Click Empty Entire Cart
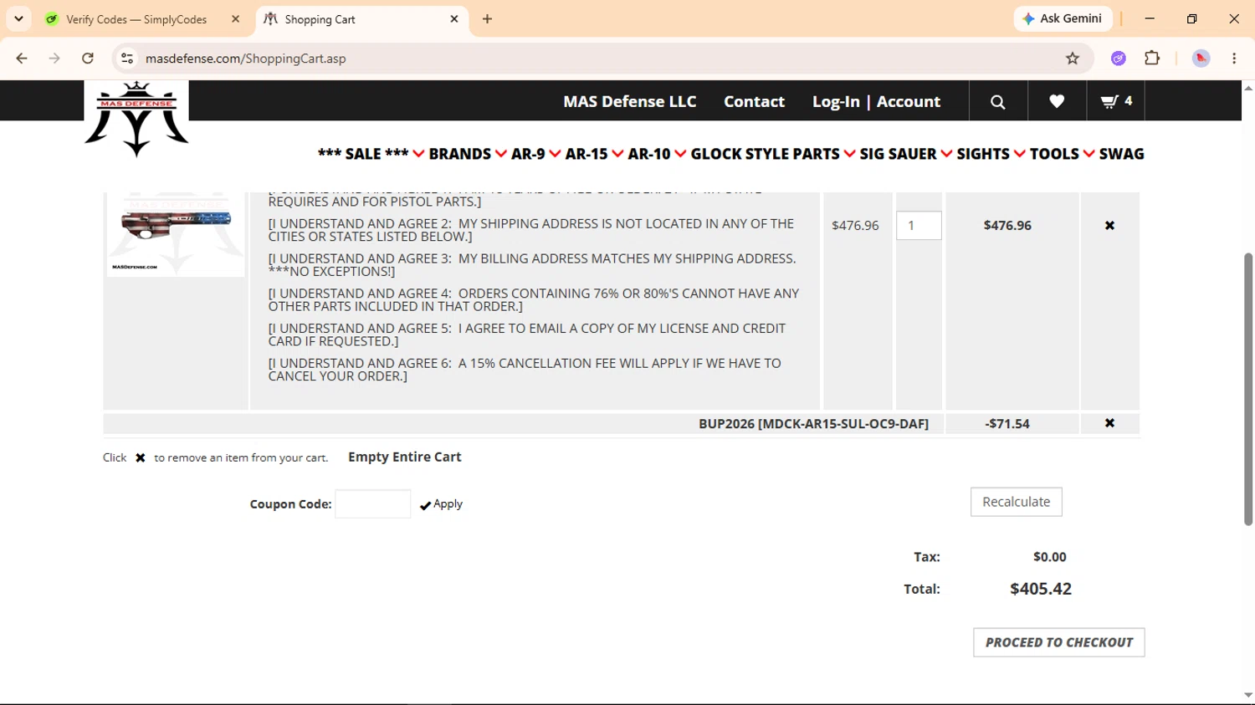The height and width of the screenshot is (705, 1255). coord(405,457)
